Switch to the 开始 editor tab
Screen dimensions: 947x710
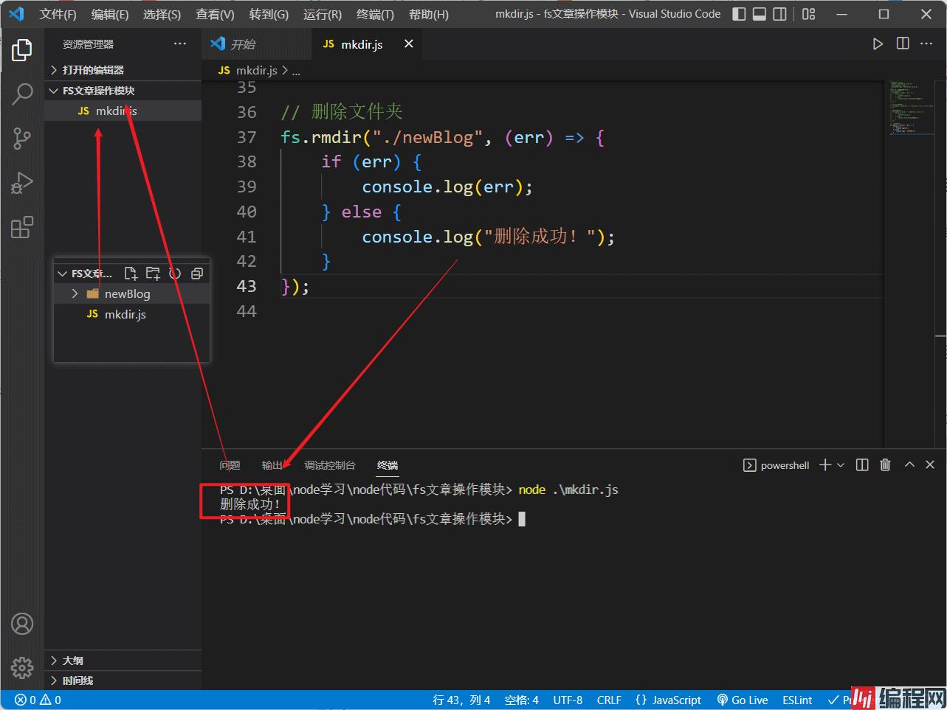(257, 44)
